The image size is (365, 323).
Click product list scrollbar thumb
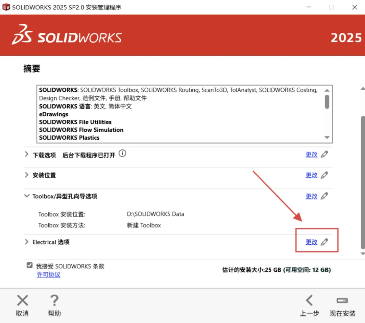327,102
